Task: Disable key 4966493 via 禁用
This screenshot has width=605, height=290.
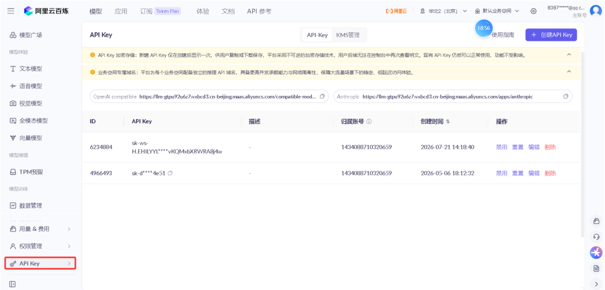Action: (501, 173)
